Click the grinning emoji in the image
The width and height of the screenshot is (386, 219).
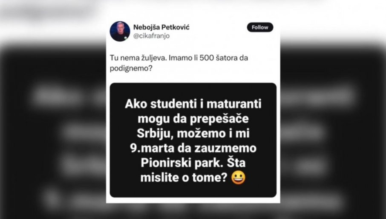pos(238,178)
